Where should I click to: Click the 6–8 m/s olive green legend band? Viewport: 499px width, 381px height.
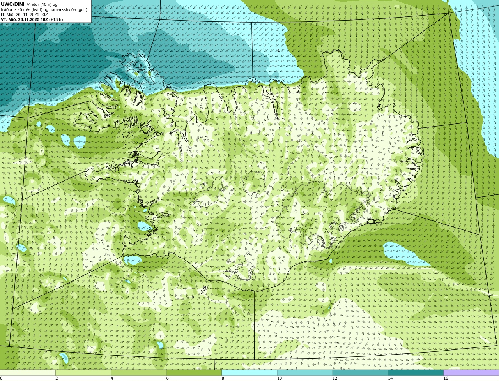(x=194, y=372)
